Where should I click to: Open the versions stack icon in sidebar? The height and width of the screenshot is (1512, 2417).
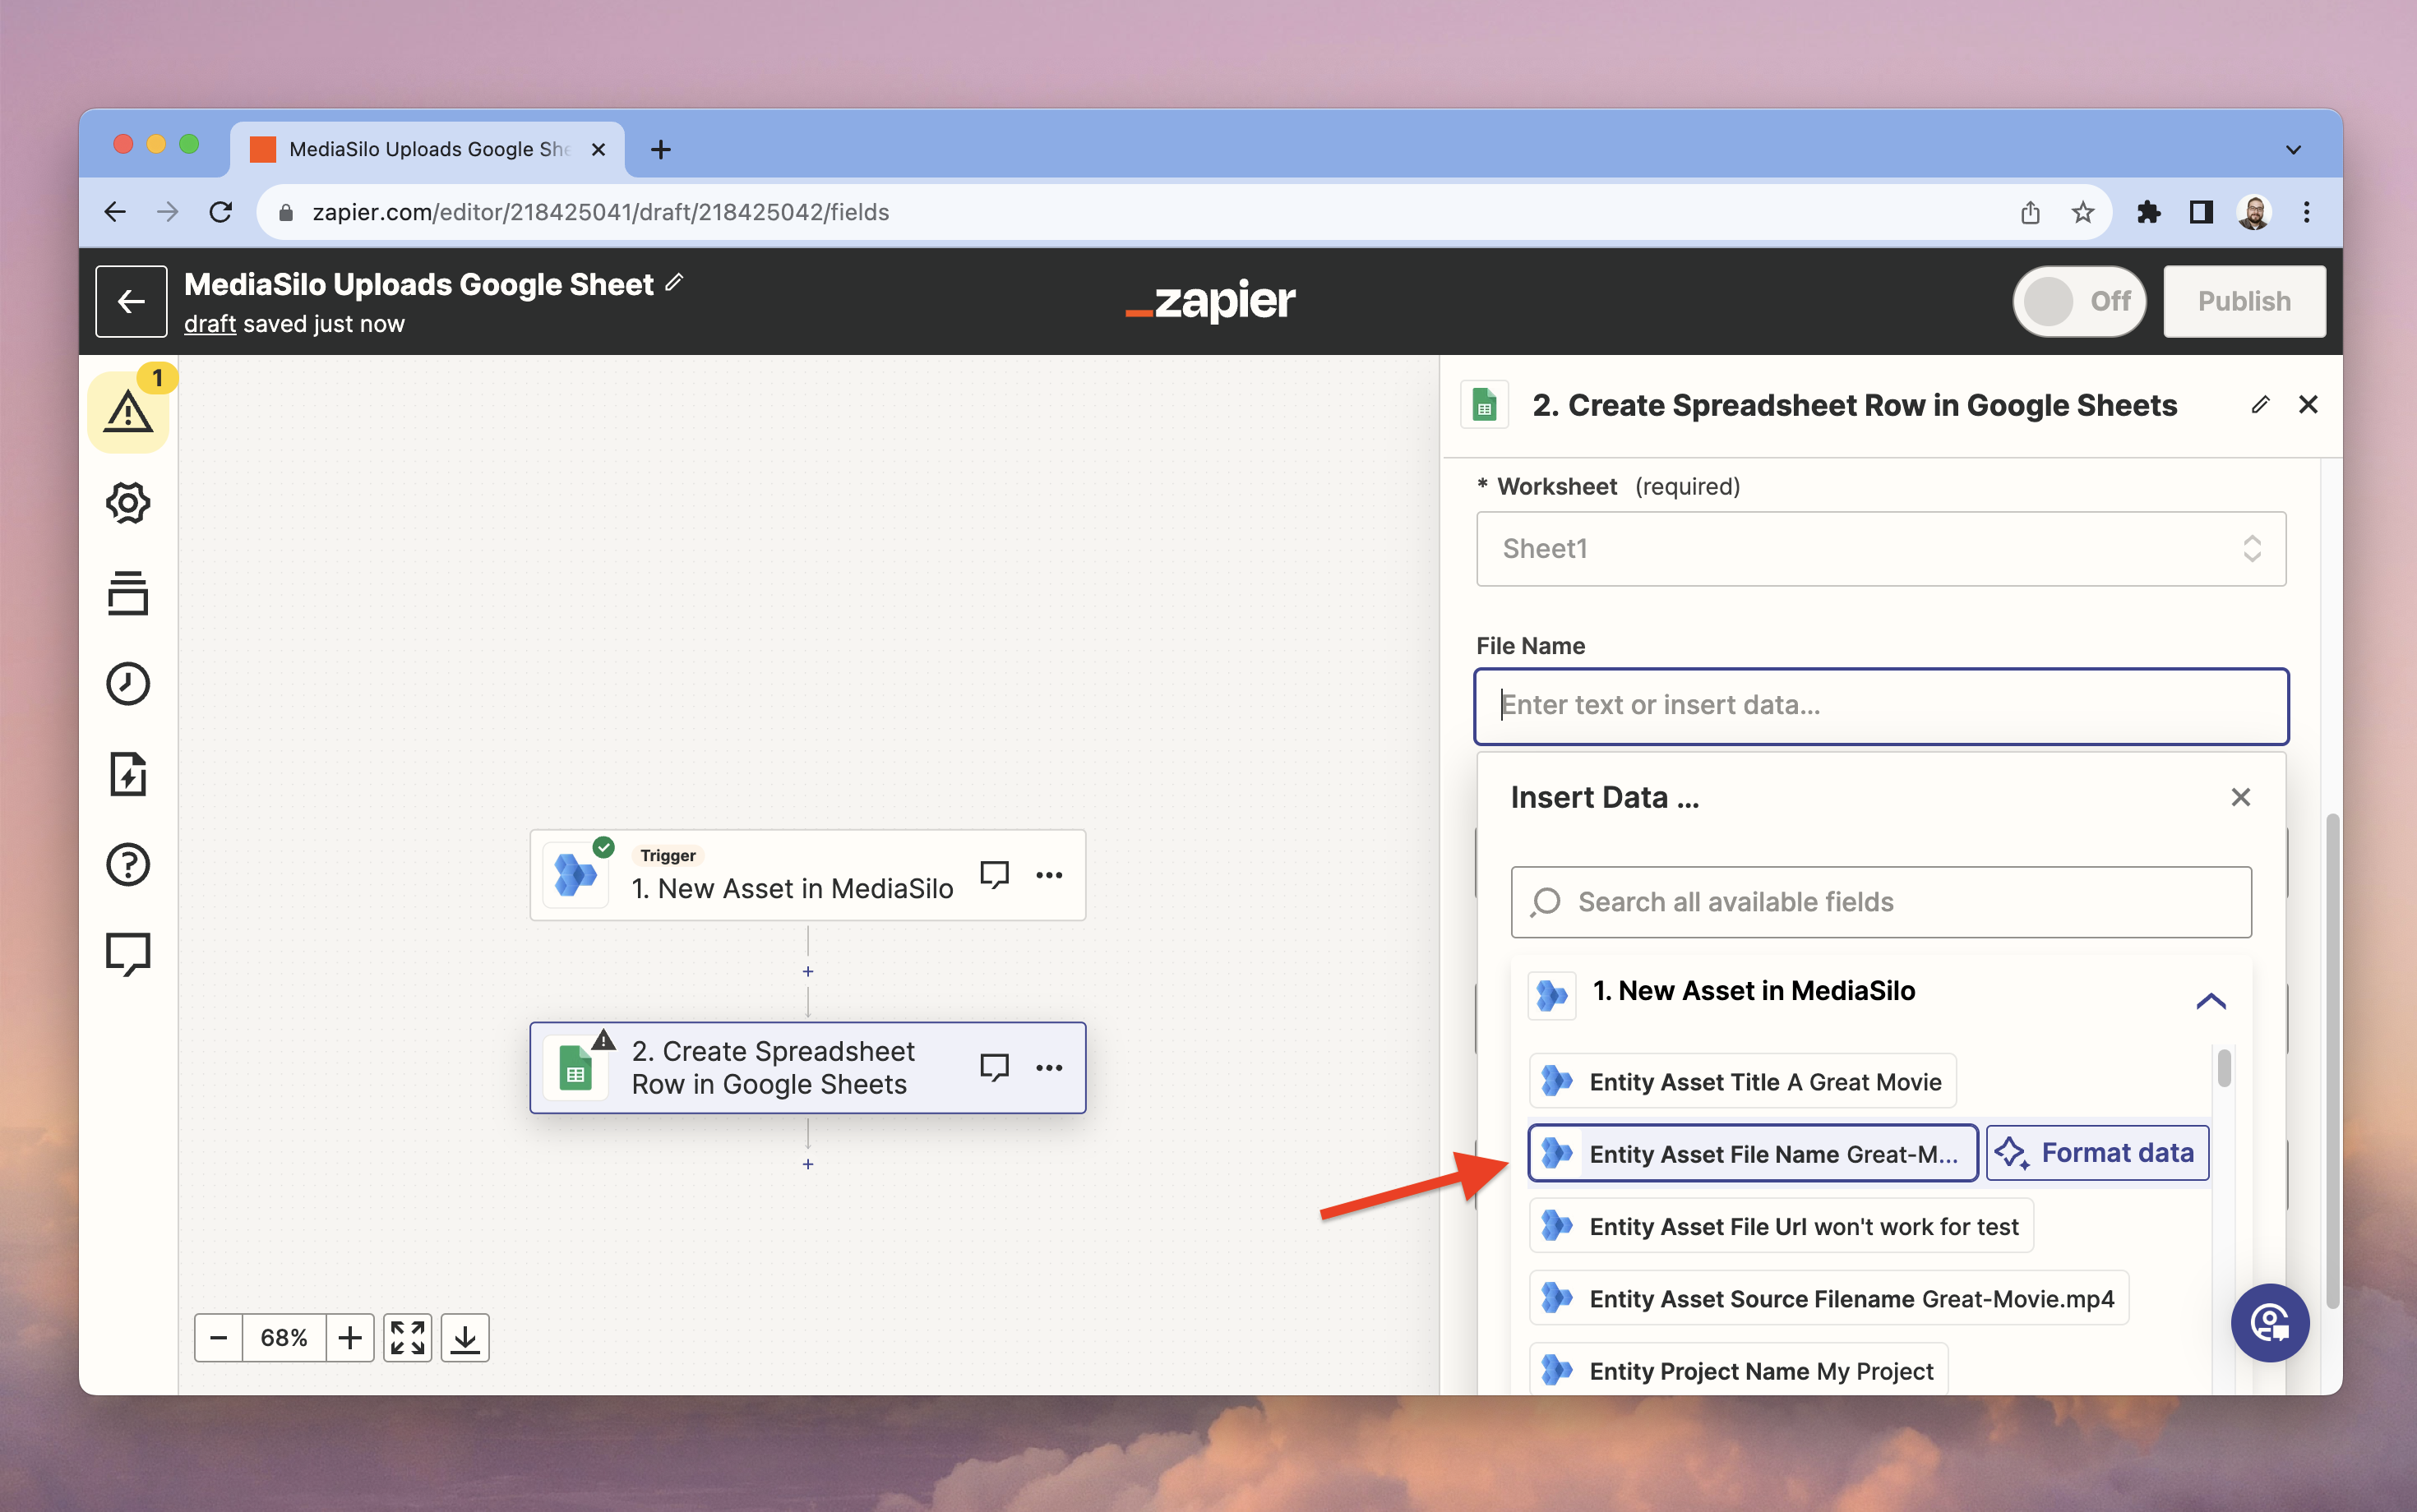click(128, 593)
